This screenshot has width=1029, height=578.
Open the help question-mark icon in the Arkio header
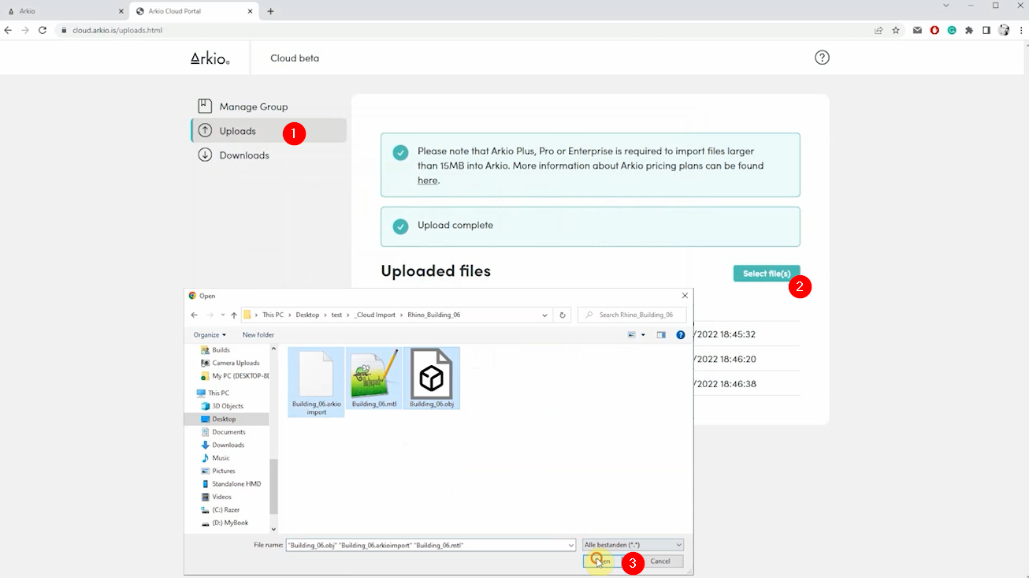coord(822,58)
